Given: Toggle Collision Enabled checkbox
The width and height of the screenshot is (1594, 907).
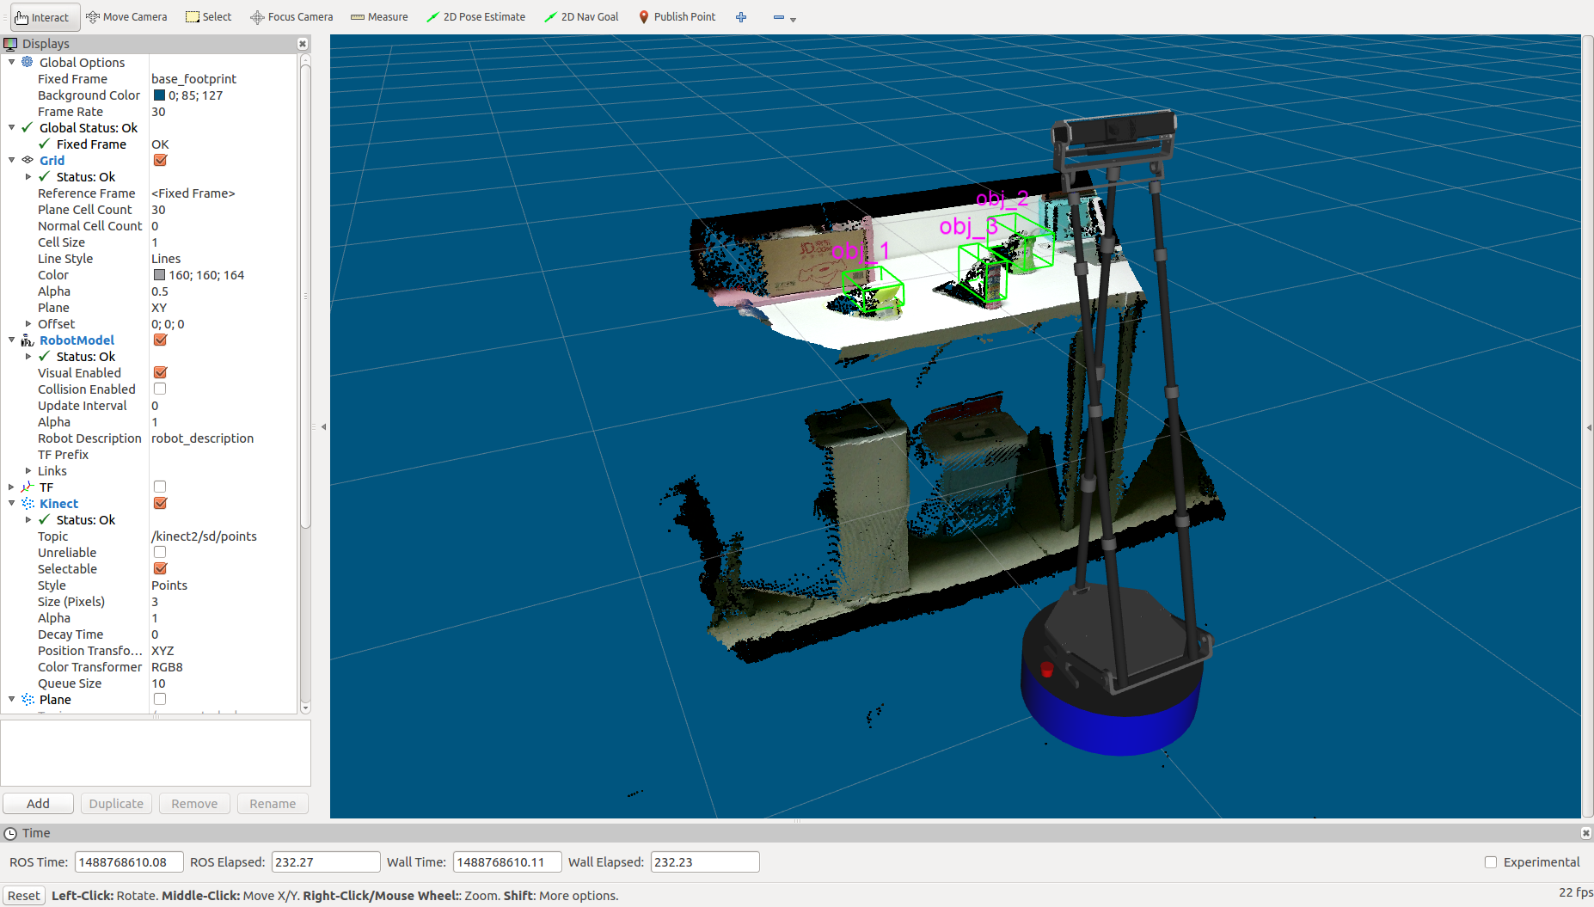Looking at the screenshot, I should pos(160,389).
